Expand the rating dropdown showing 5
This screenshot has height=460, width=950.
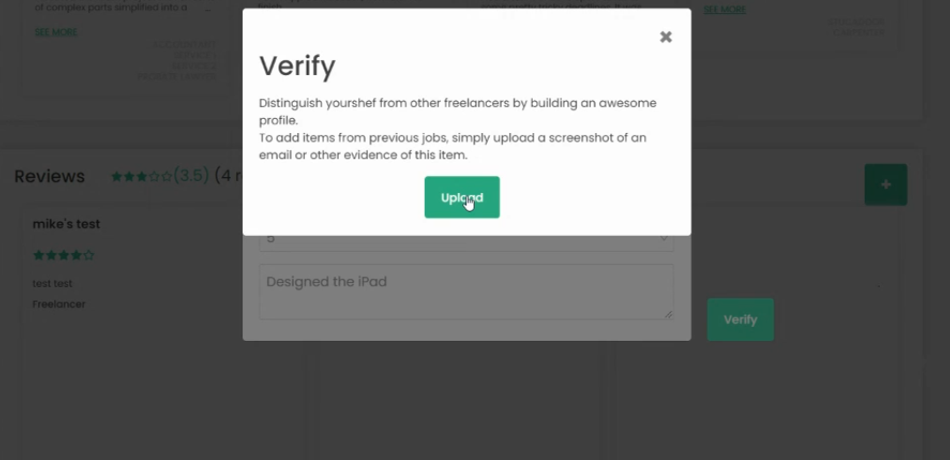466,240
